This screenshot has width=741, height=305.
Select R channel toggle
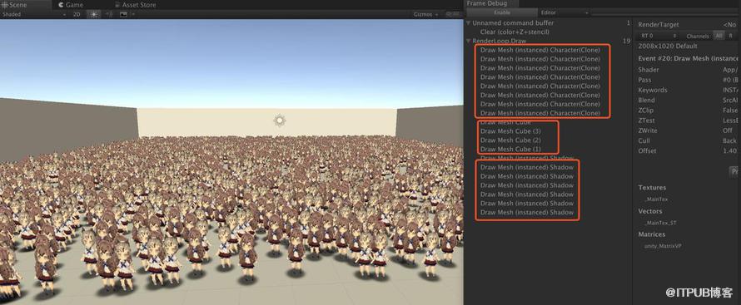tap(731, 36)
